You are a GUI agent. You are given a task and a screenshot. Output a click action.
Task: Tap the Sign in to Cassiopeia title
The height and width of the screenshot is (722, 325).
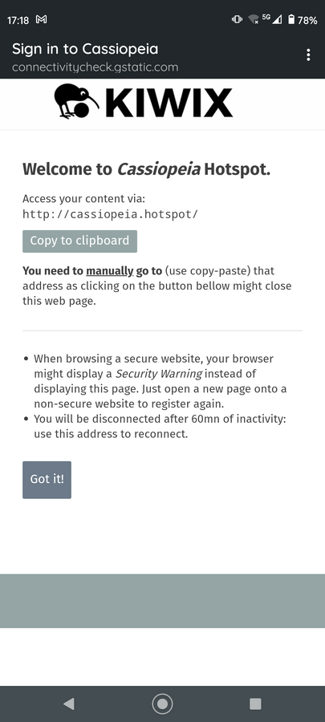[85, 49]
